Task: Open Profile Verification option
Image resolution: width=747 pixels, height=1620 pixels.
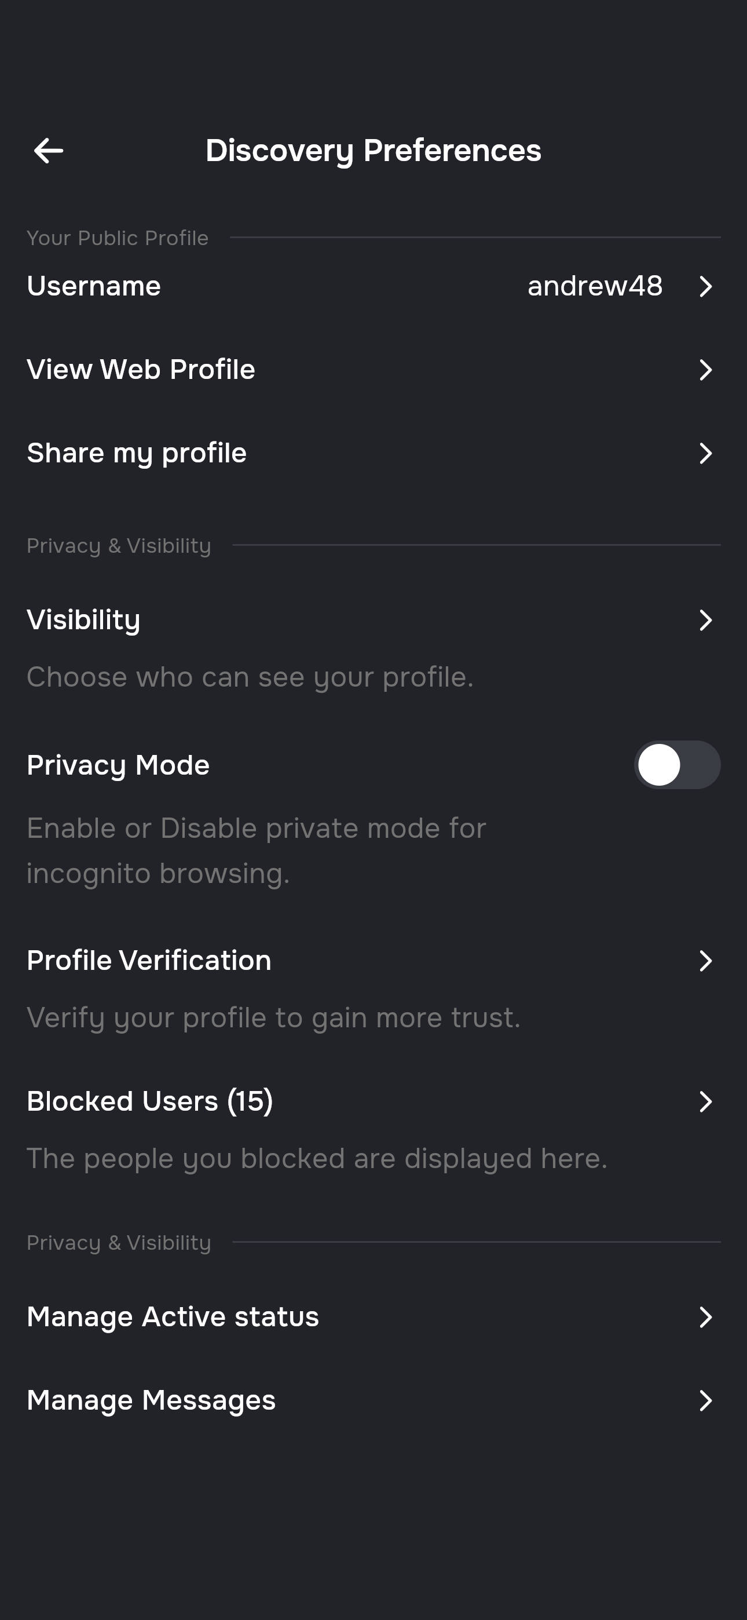Action: (373, 988)
